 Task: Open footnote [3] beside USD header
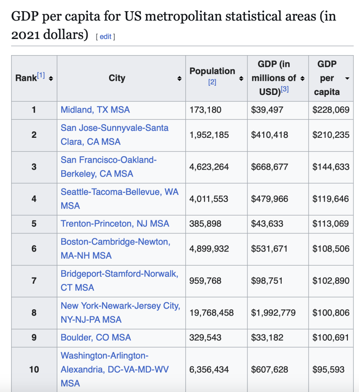click(284, 90)
